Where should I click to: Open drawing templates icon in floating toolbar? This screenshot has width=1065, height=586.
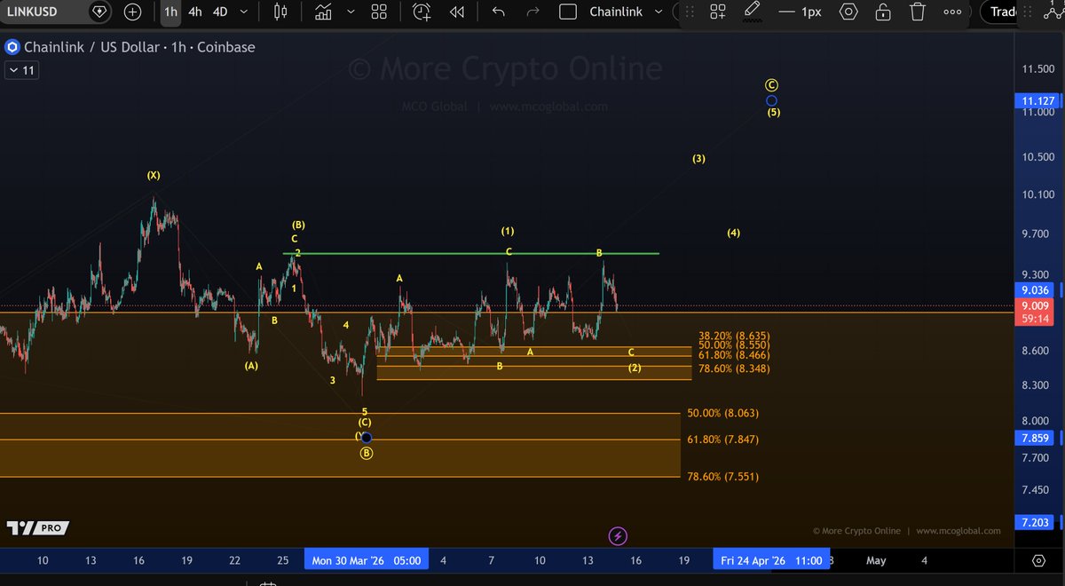[x=718, y=12]
